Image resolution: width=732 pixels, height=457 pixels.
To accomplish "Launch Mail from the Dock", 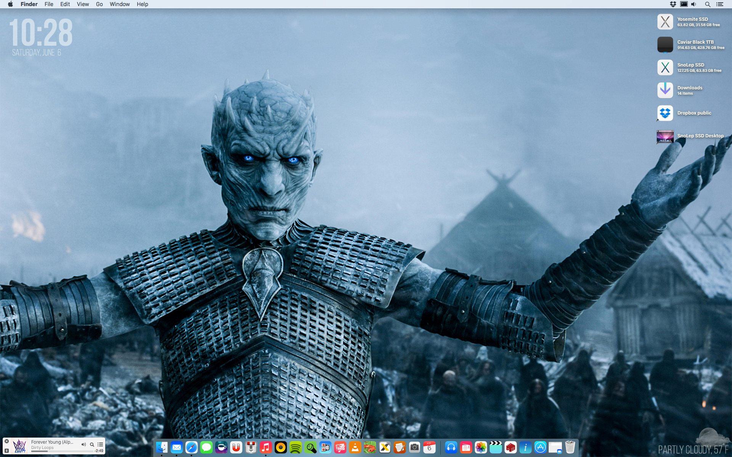I will (x=177, y=447).
